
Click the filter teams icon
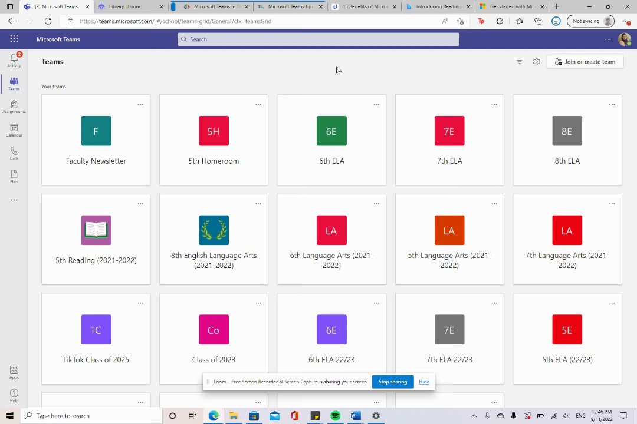coord(519,62)
